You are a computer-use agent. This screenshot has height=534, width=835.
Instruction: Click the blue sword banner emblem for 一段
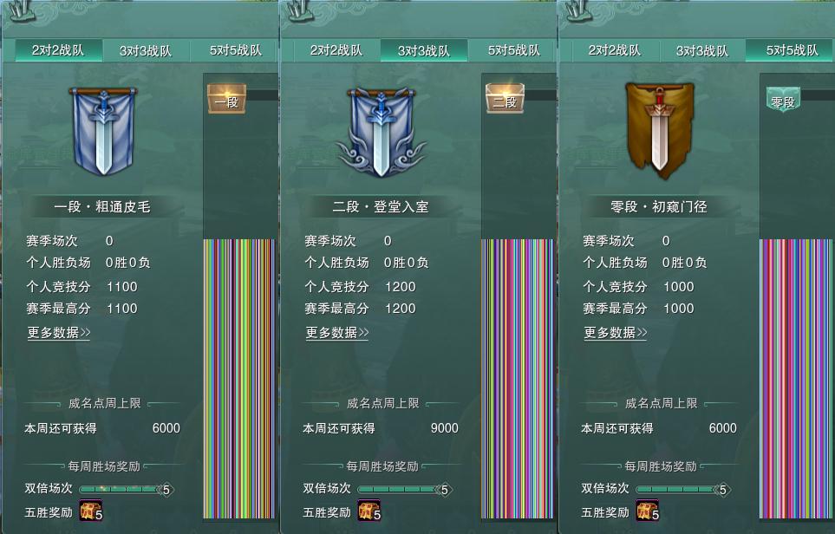[103, 131]
